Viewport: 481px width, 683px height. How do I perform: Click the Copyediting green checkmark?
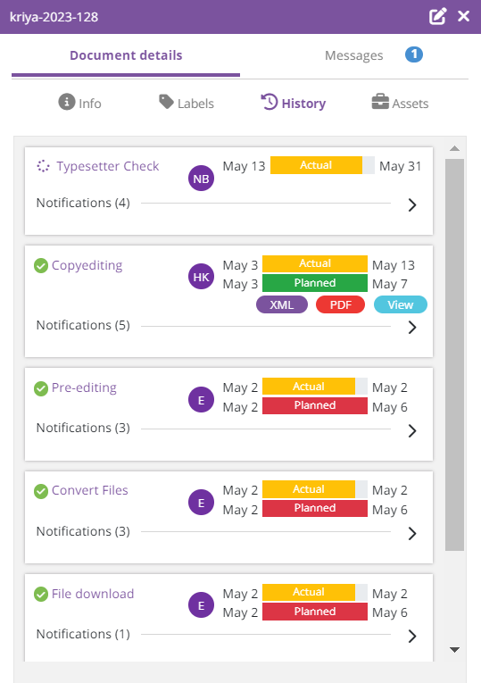point(41,265)
